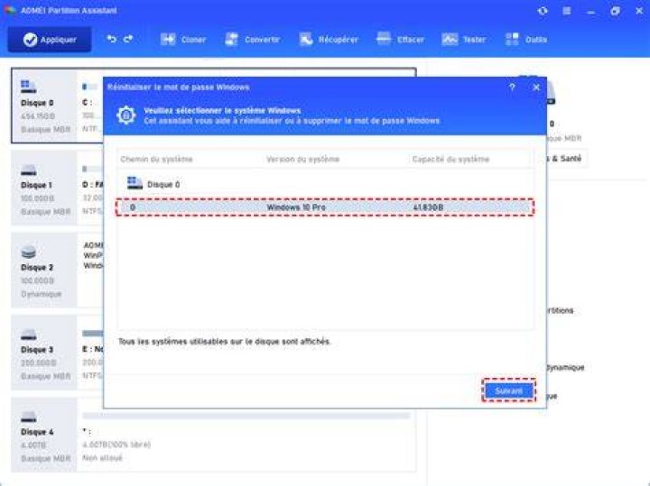The width and height of the screenshot is (650, 486).
Task: Open the Outils menu
Action: click(x=526, y=40)
